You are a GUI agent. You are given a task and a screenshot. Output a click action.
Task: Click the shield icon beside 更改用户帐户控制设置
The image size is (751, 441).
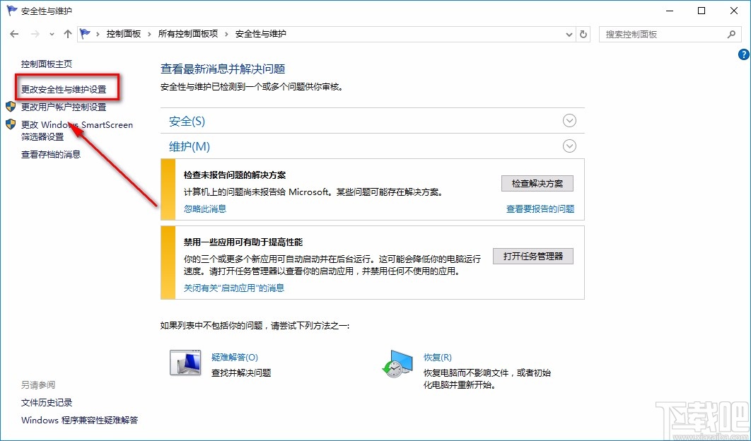(9, 107)
